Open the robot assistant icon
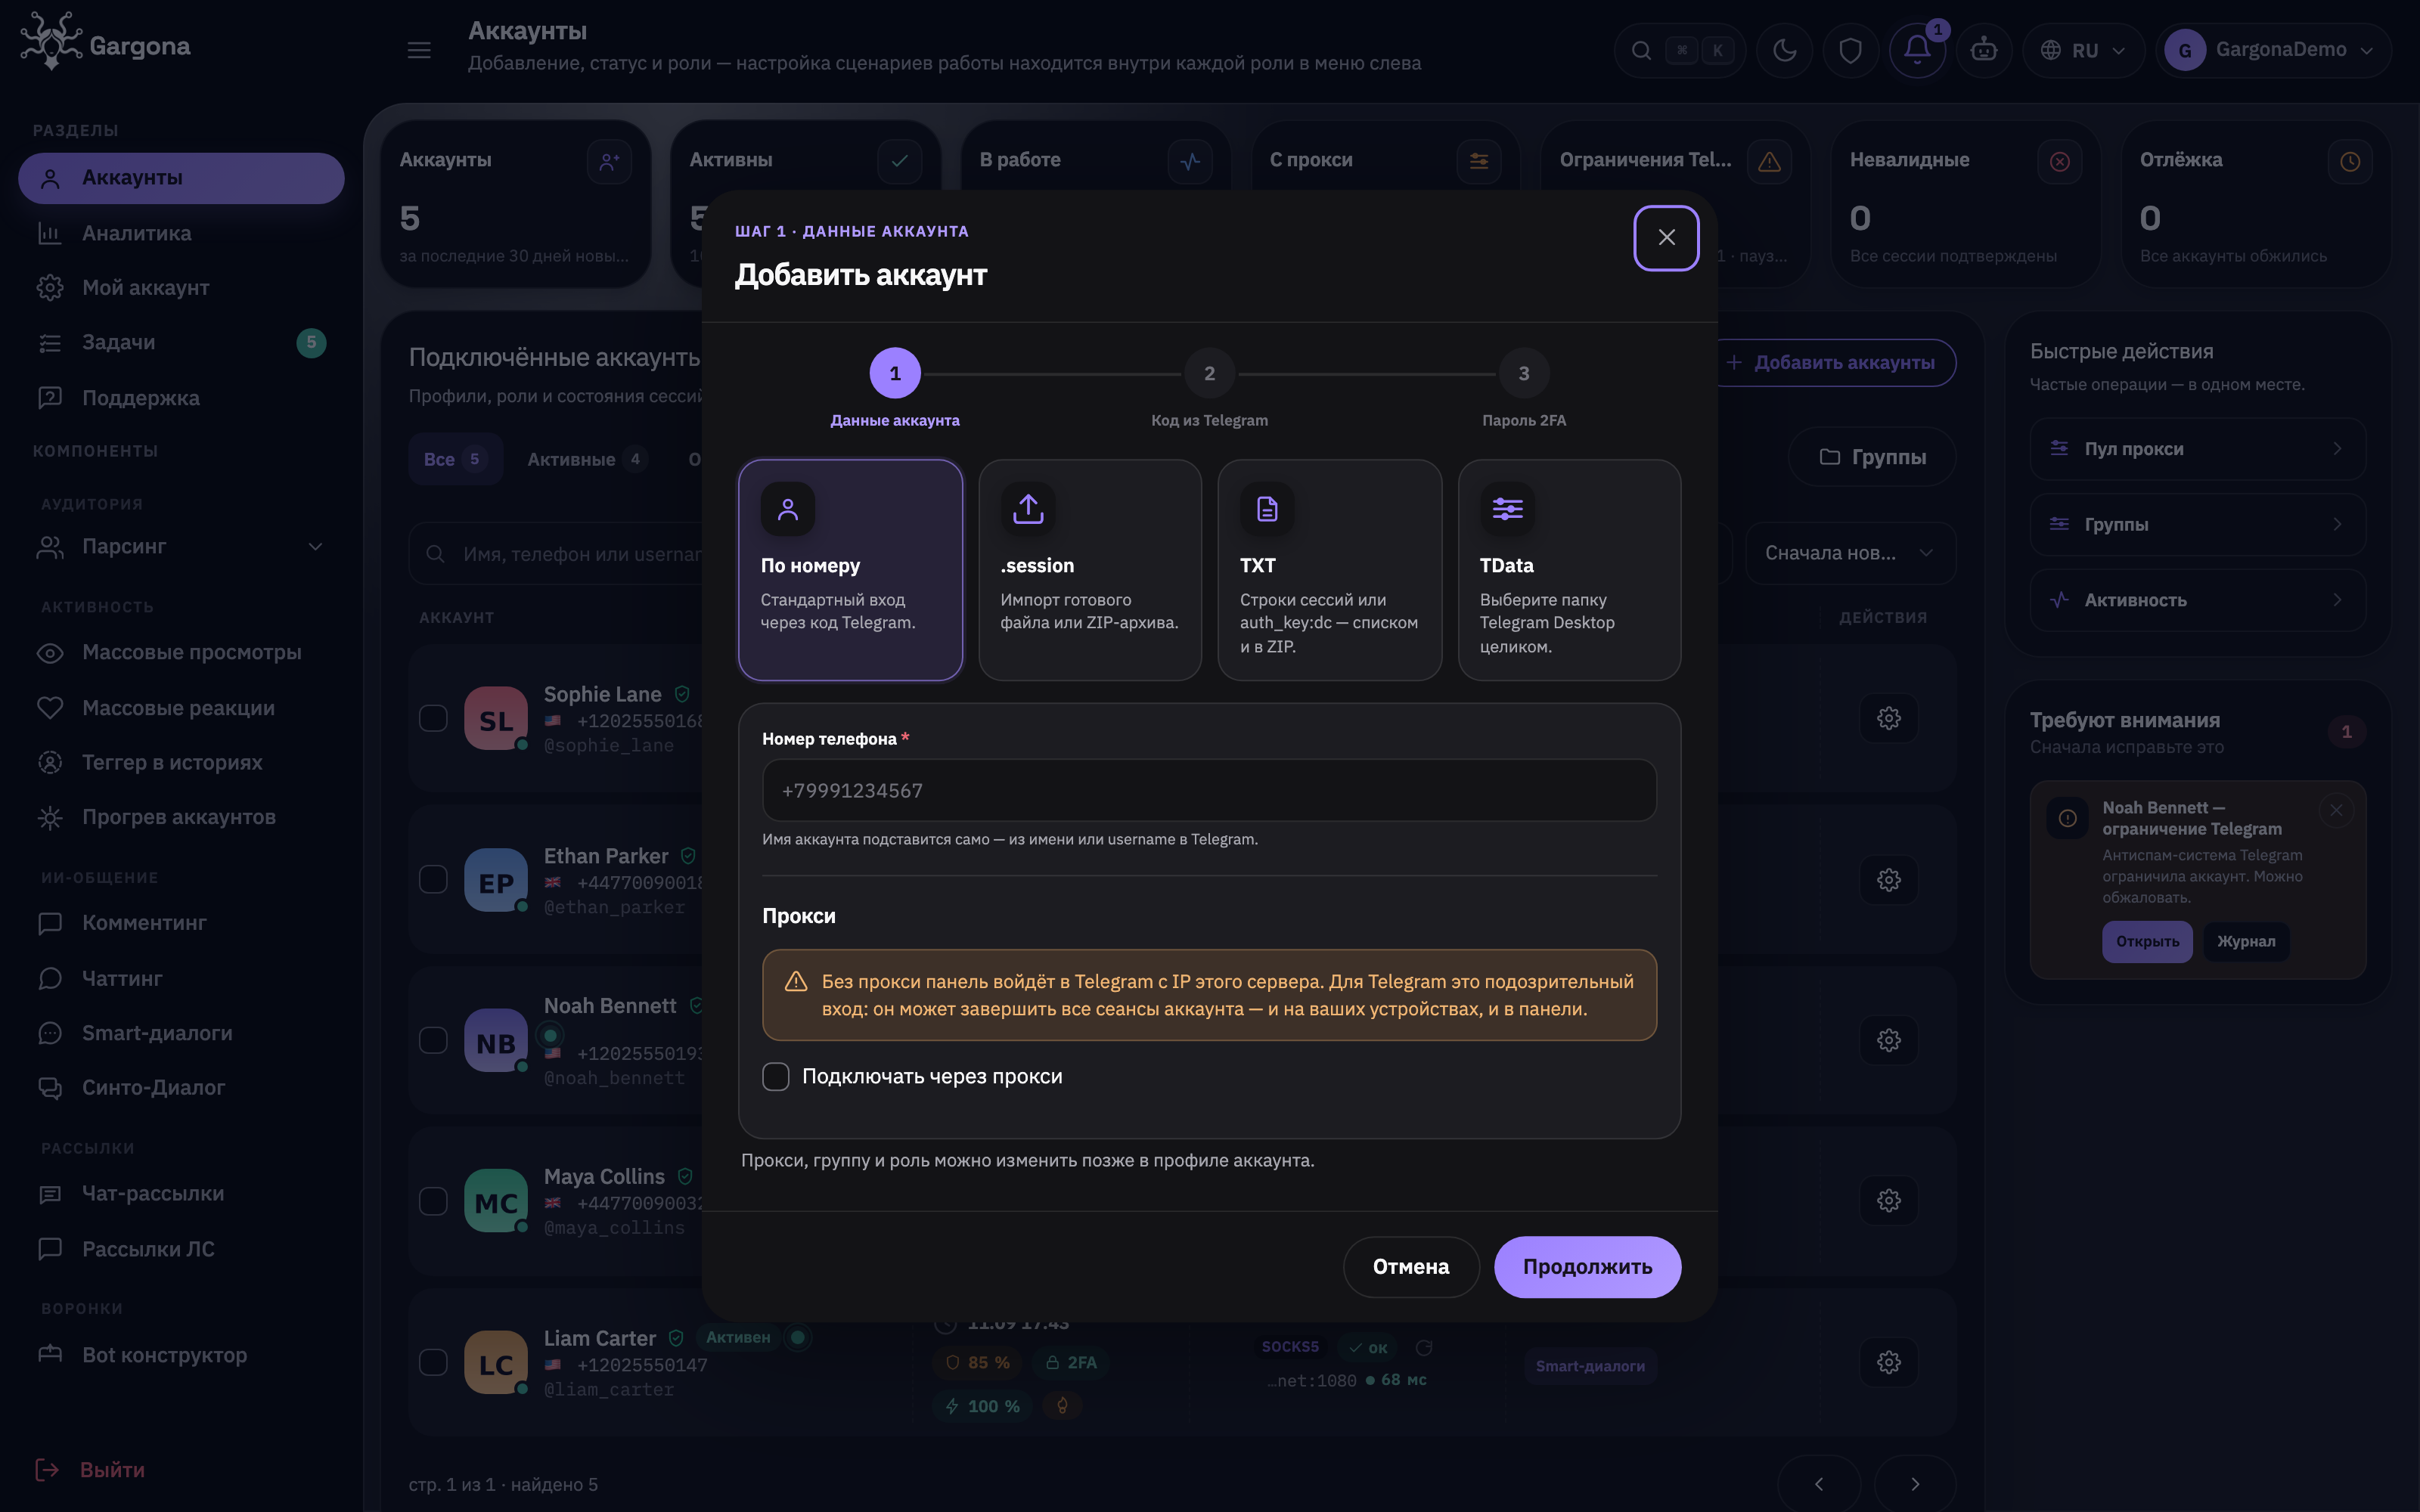Viewport: 2420px width, 1512px height. 1984,50
